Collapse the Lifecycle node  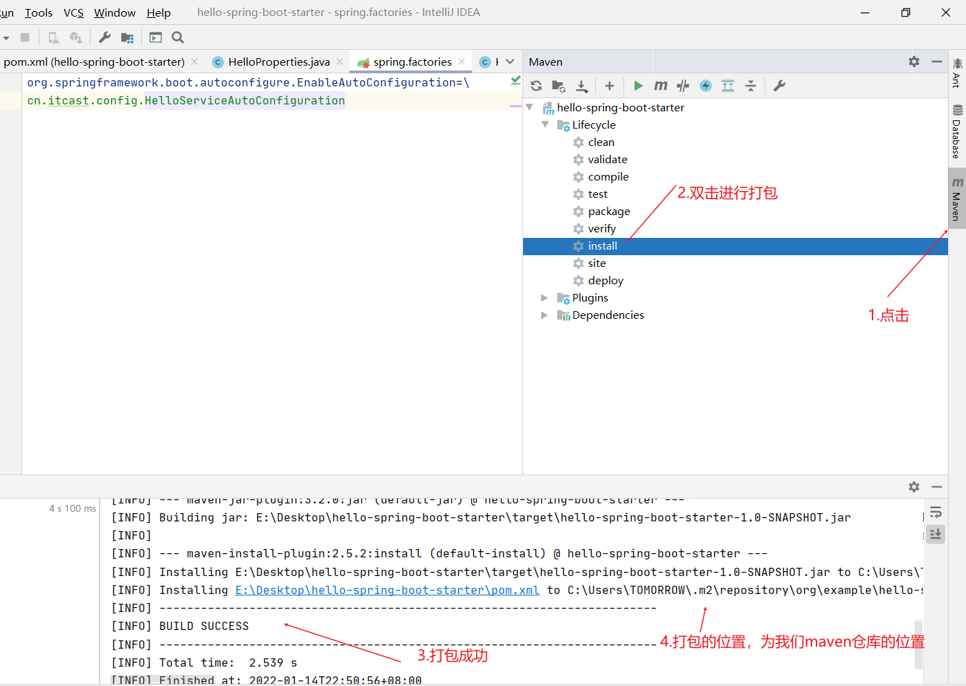545,124
